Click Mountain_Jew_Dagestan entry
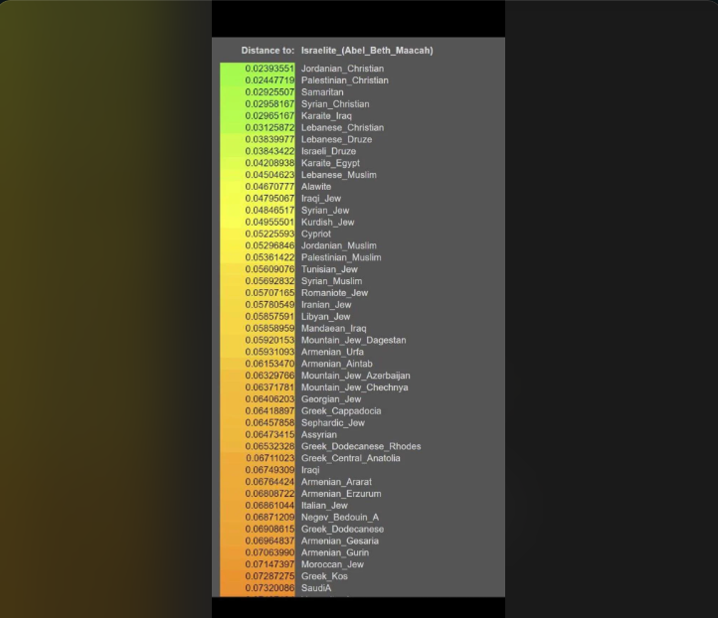 [353, 341]
